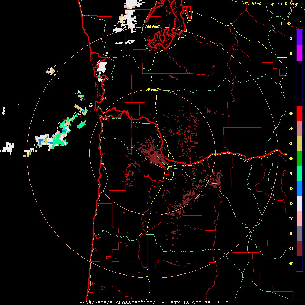Click the WS blue legend swatch
The image size is (305, 305).
[299, 188]
